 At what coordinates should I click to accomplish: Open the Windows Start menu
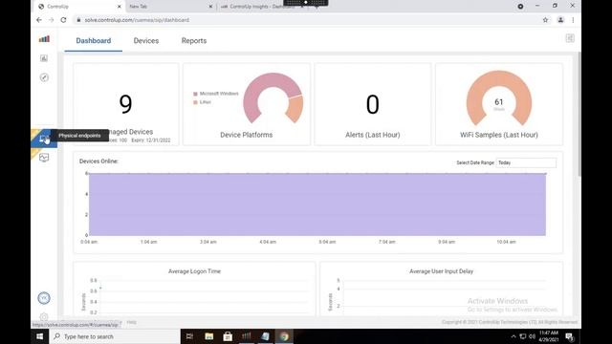point(40,336)
